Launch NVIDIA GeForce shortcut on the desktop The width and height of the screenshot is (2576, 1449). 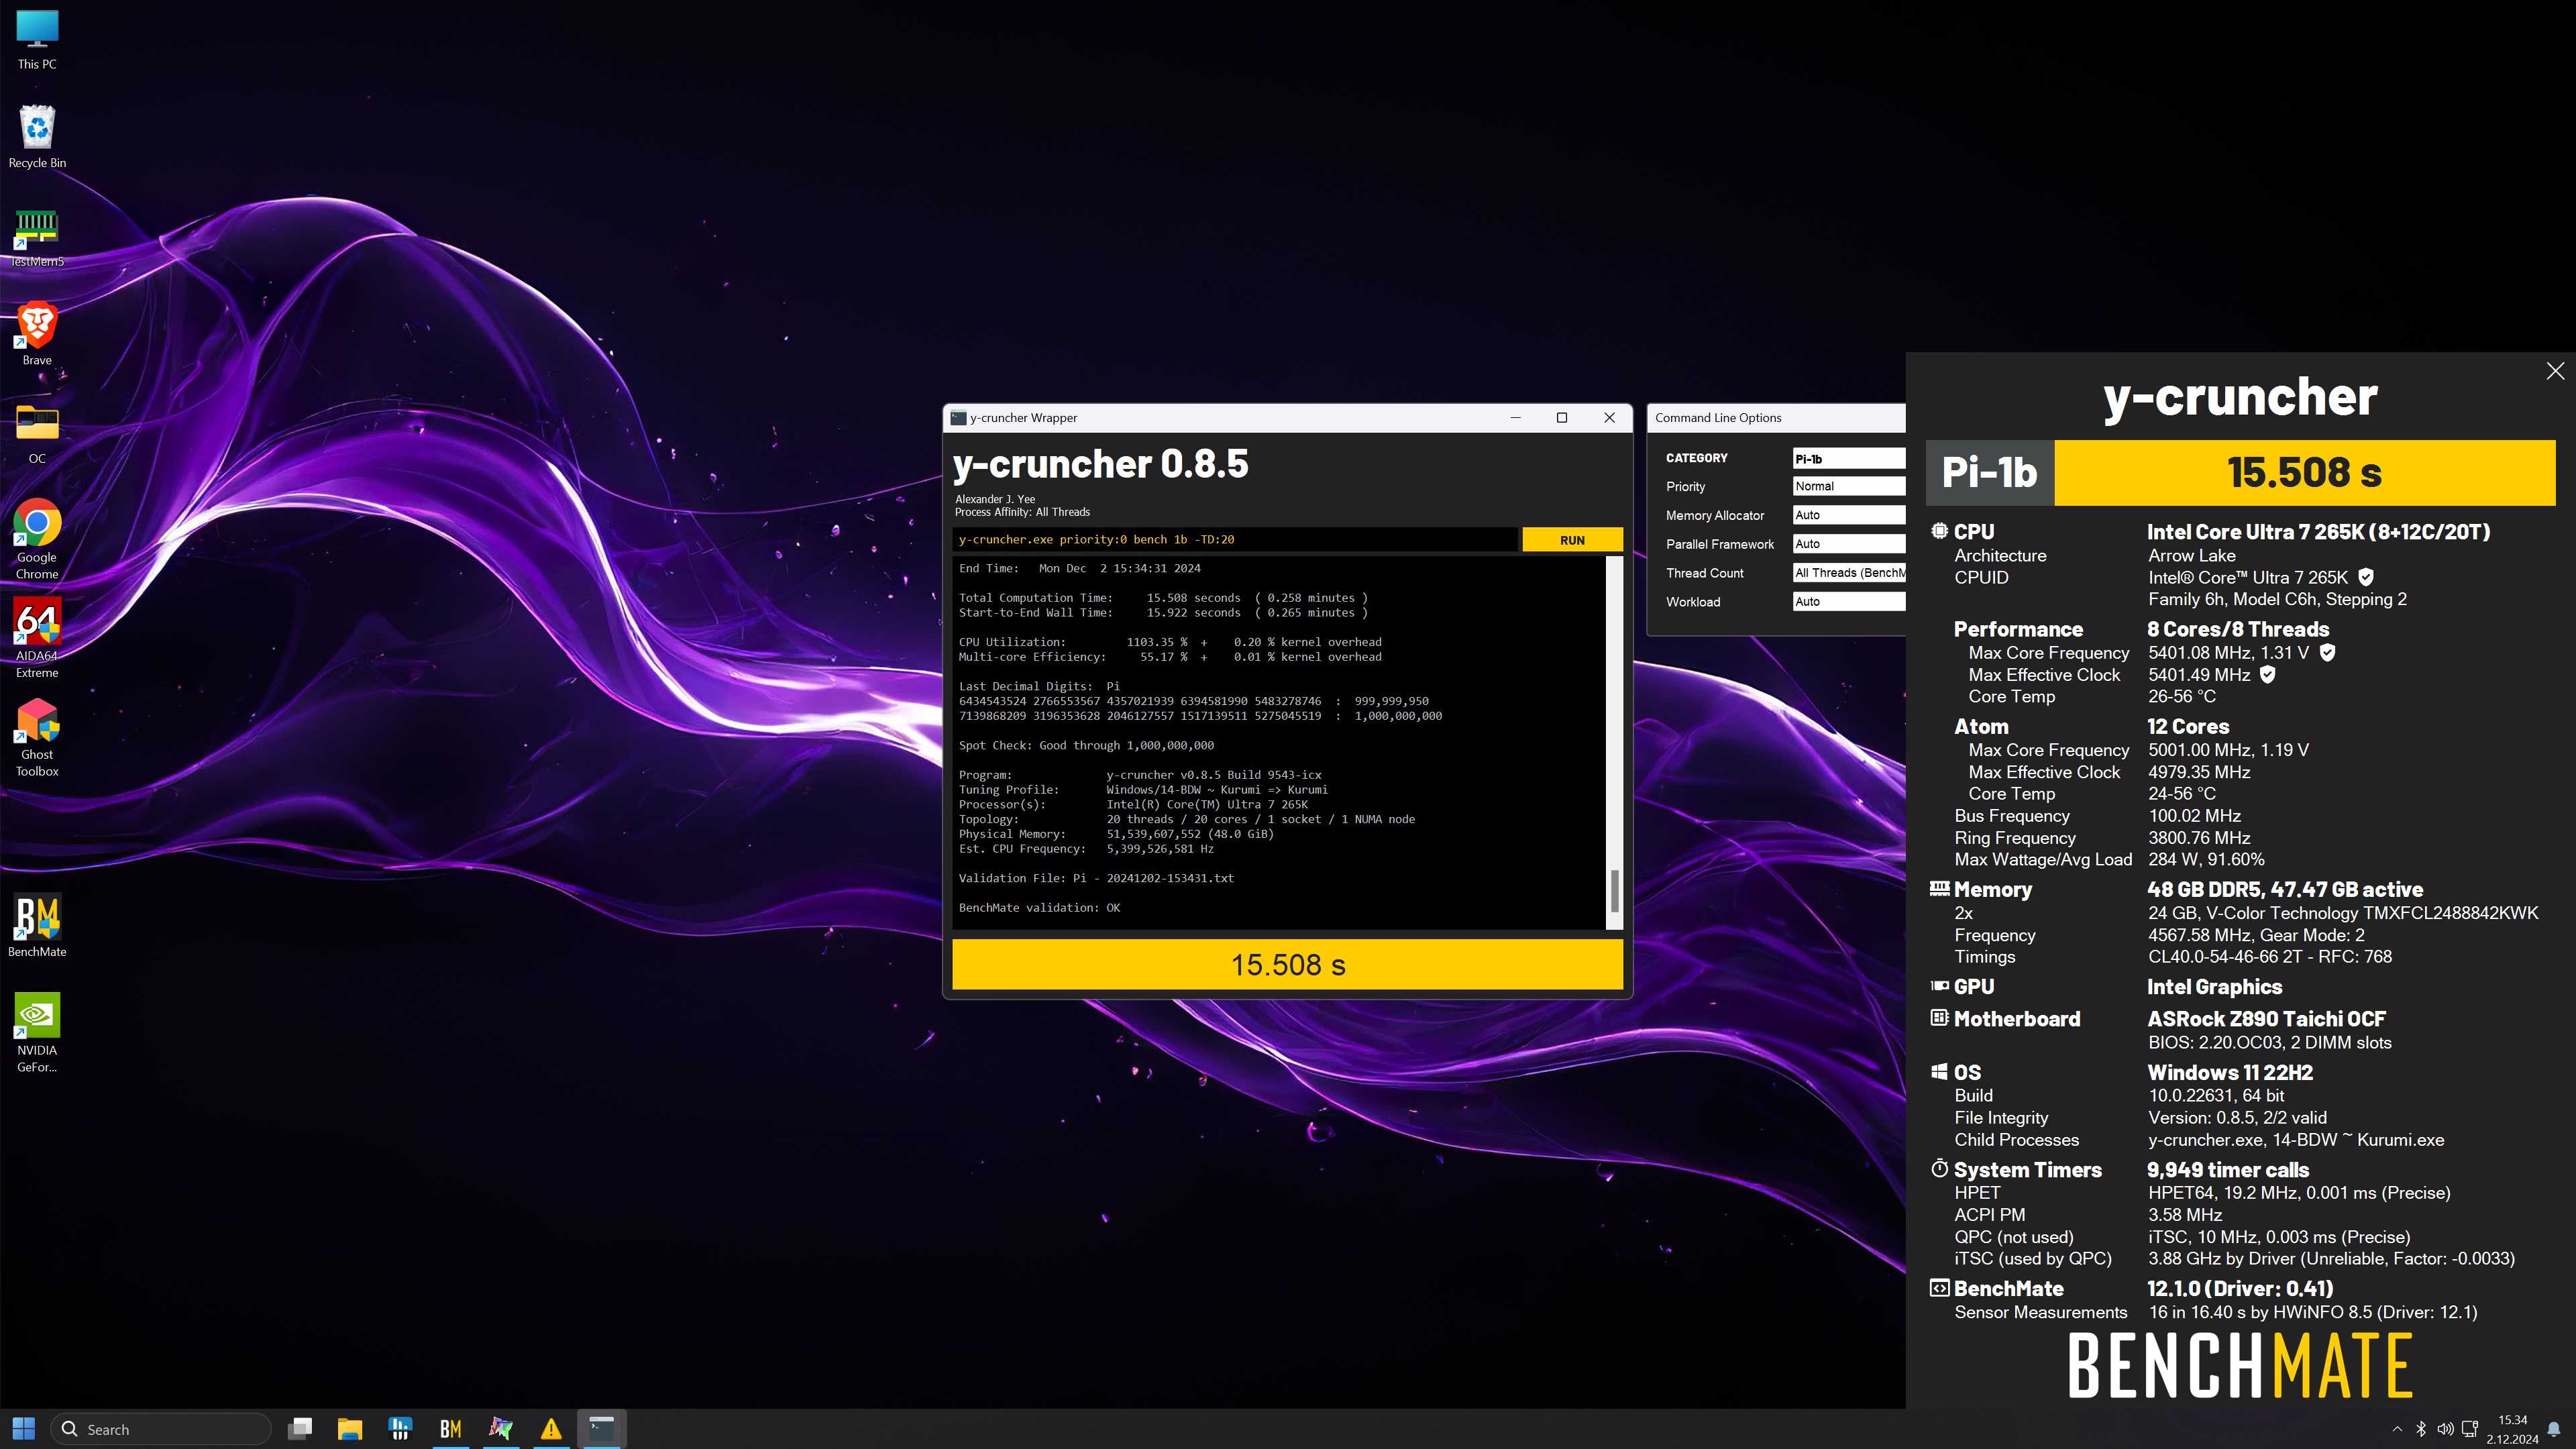pyautogui.click(x=37, y=1033)
